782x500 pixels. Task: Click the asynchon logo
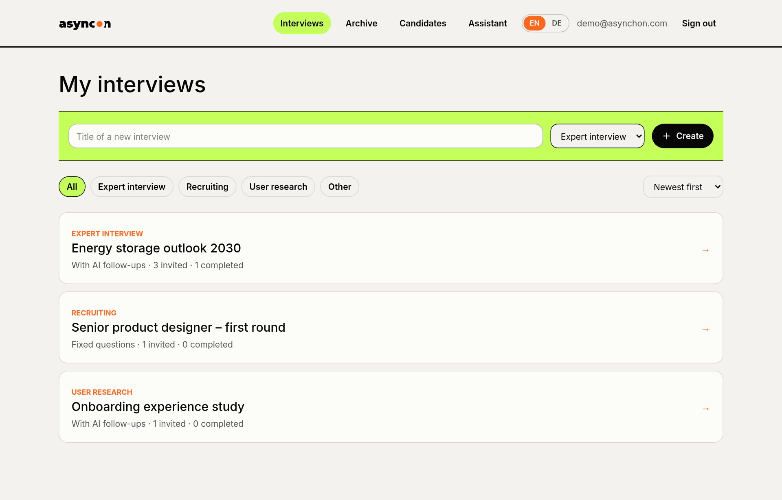coord(85,24)
